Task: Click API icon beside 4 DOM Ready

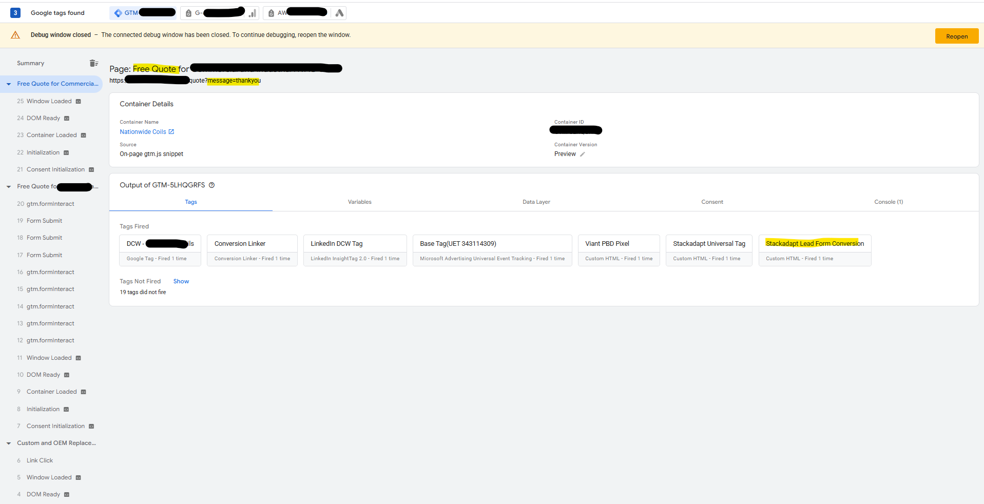Action: click(x=67, y=494)
